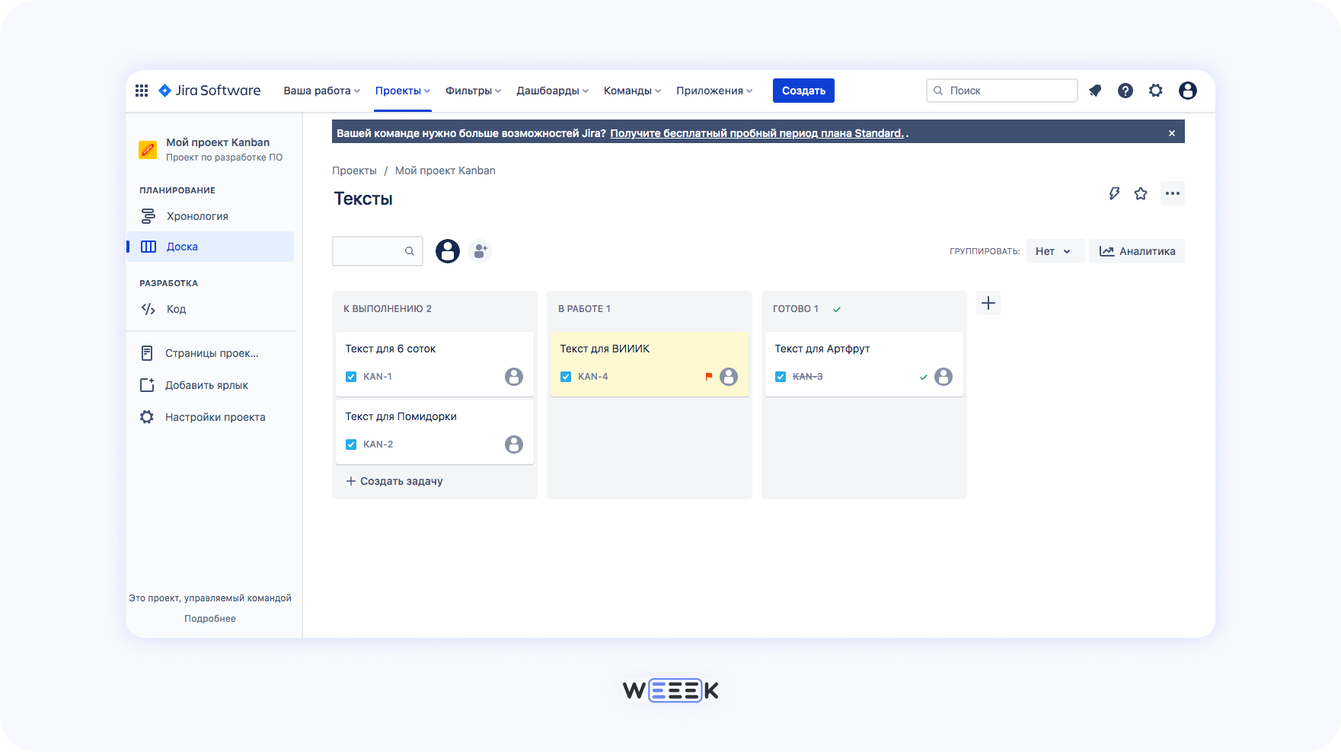Toggle the checkbox on task KAN-2
1341x752 pixels.
coord(351,444)
